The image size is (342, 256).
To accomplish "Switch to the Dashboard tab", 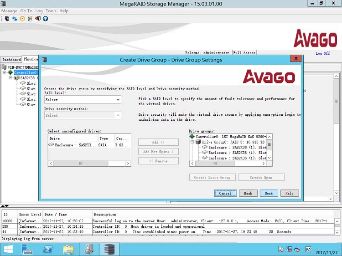I will coord(11,60).
